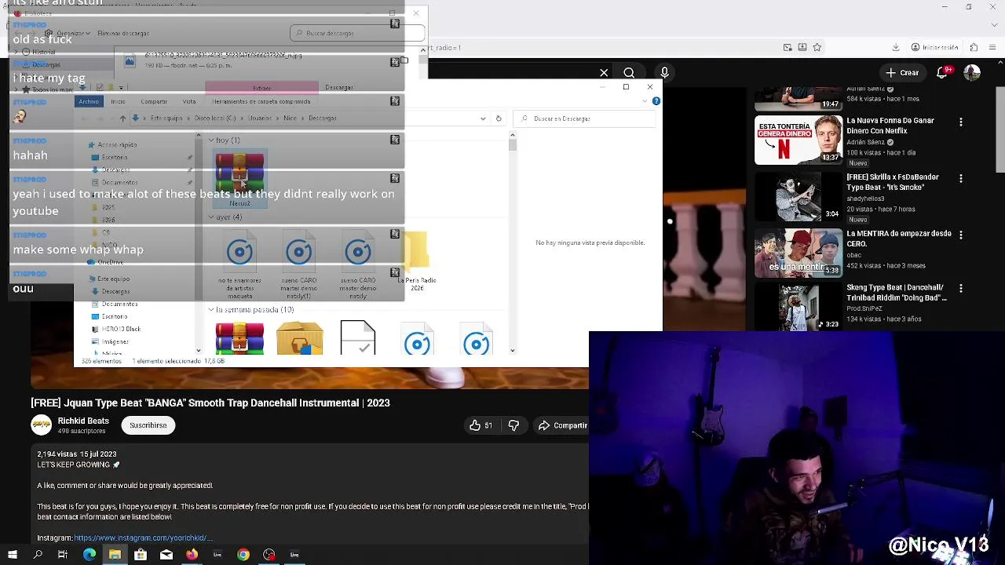Click the Suscribirse button
1005x565 pixels.
pyautogui.click(x=148, y=425)
